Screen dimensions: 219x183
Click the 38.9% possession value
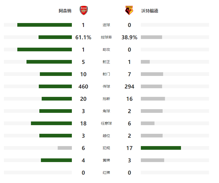click(129, 37)
